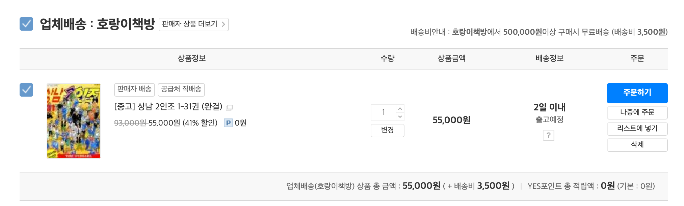Toggle the 업체배송 호랑이책방 seller checkbox
This screenshot has width=684, height=206.
pyautogui.click(x=26, y=24)
